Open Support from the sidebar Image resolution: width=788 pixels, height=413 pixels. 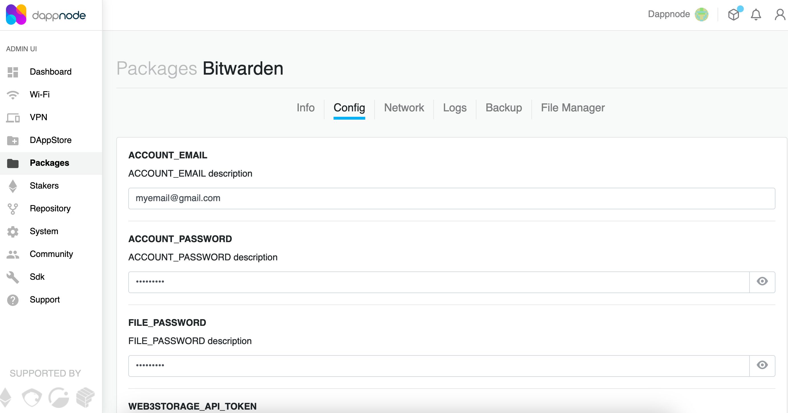click(51, 300)
